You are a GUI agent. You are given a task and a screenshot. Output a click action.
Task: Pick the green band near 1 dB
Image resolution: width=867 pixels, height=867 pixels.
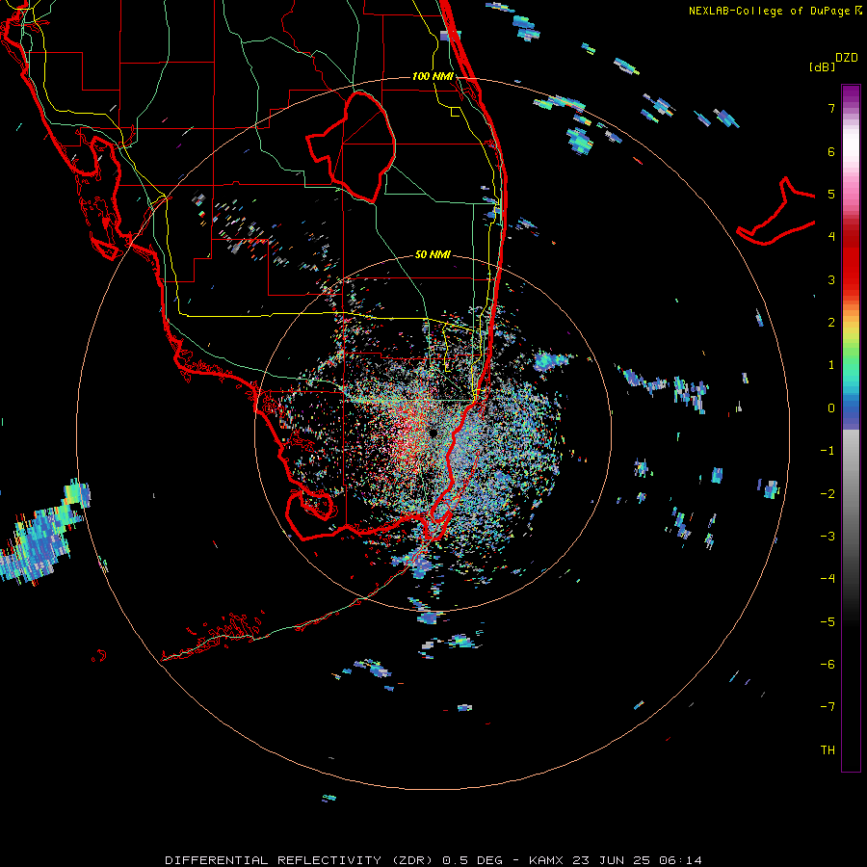point(851,362)
